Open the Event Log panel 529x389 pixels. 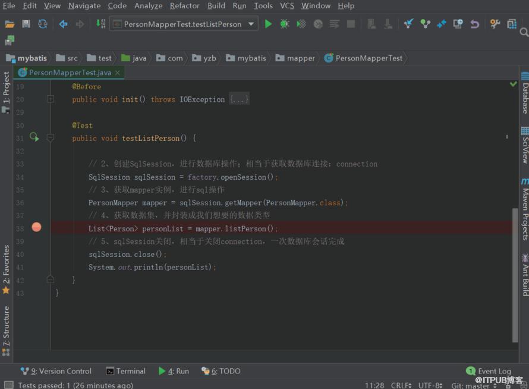point(489,371)
